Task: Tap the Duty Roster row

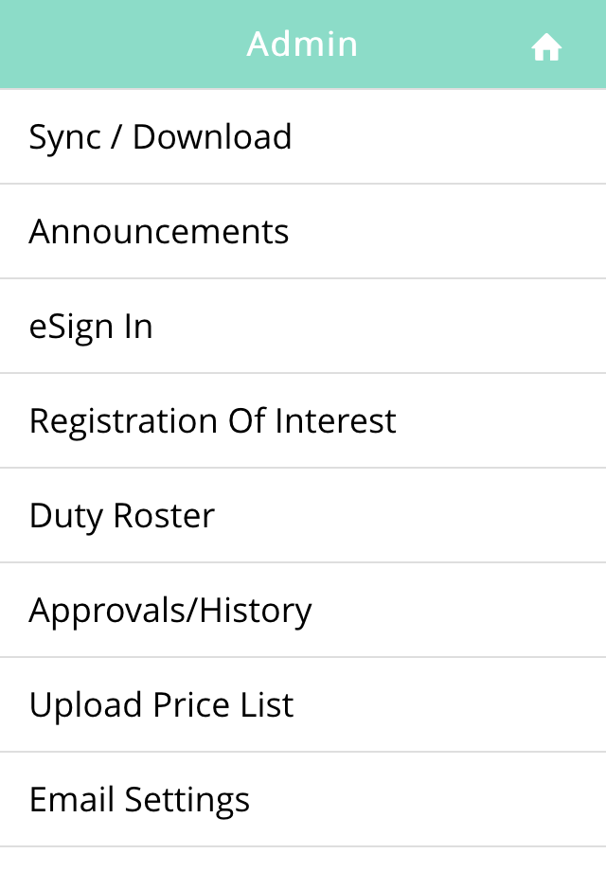Action: click(303, 516)
